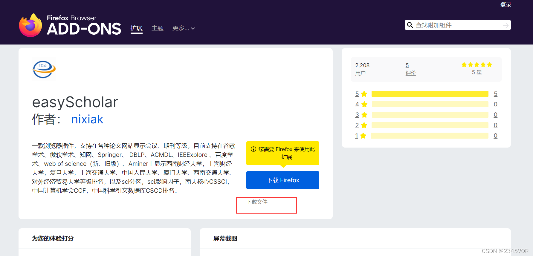Click the star icon in 5-star row
This screenshot has width=533, height=256.
(x=364, y=94)
